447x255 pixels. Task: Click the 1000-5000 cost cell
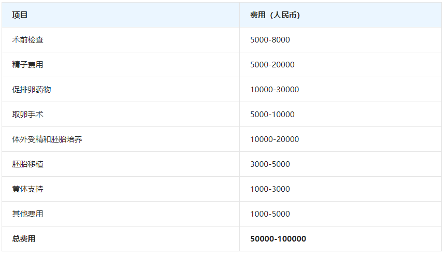[270, 214]
